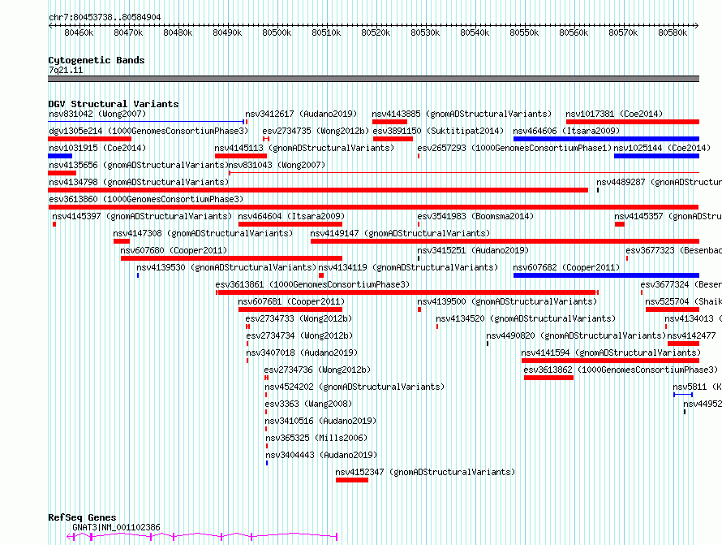Click nsv3410516 (Audano2019) label
The image size is (722, 545).
click(320, 421)
